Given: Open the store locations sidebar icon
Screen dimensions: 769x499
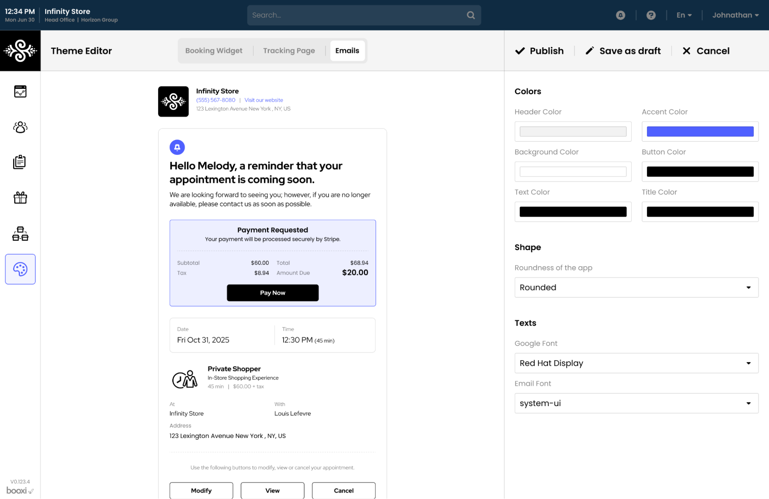Looking at the screenshot, I should coord(20,234).
